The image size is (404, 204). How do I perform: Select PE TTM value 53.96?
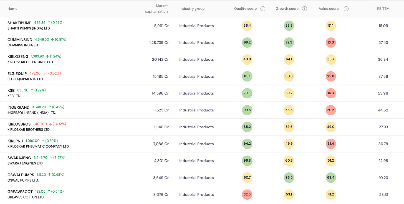pos(383,93)
